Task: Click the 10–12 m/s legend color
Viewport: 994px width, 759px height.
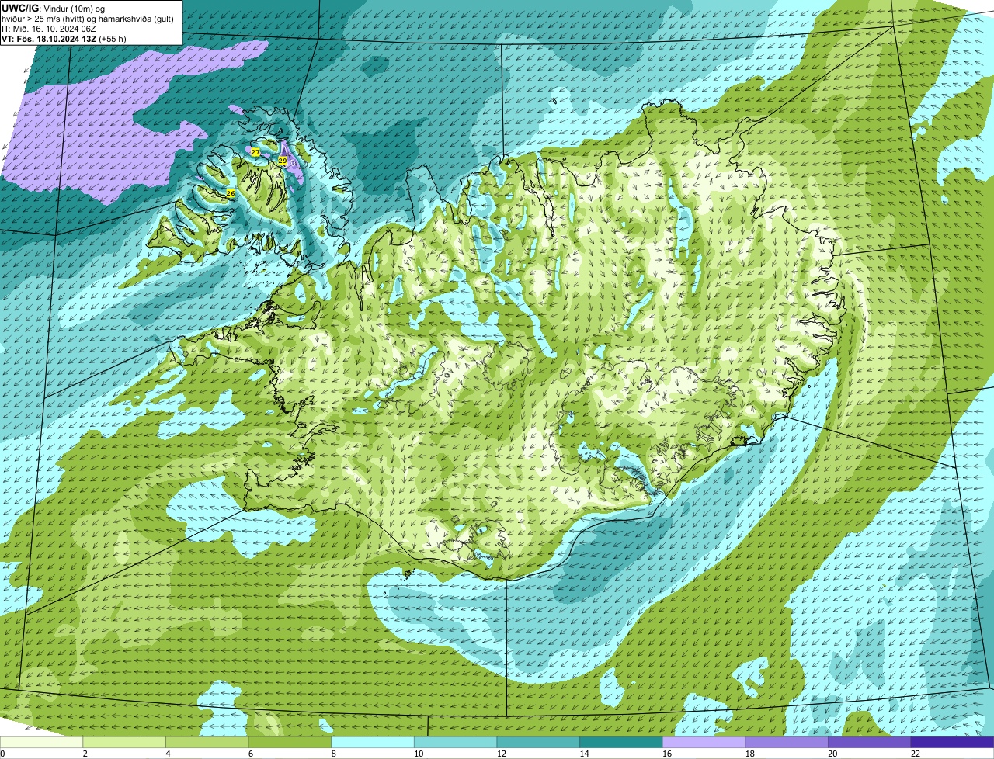Action: (x=456, y=742)
